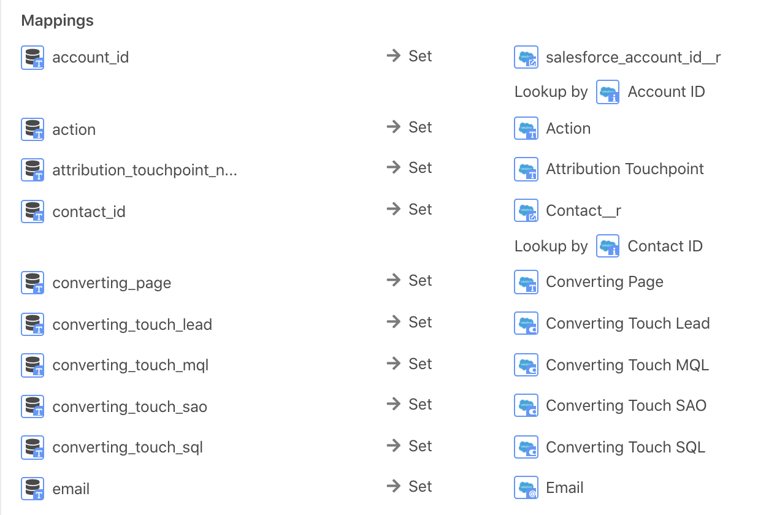Select Attribution Touchpoint destination field
Viewport: 777px width, 515px height.
click(625, 169)
